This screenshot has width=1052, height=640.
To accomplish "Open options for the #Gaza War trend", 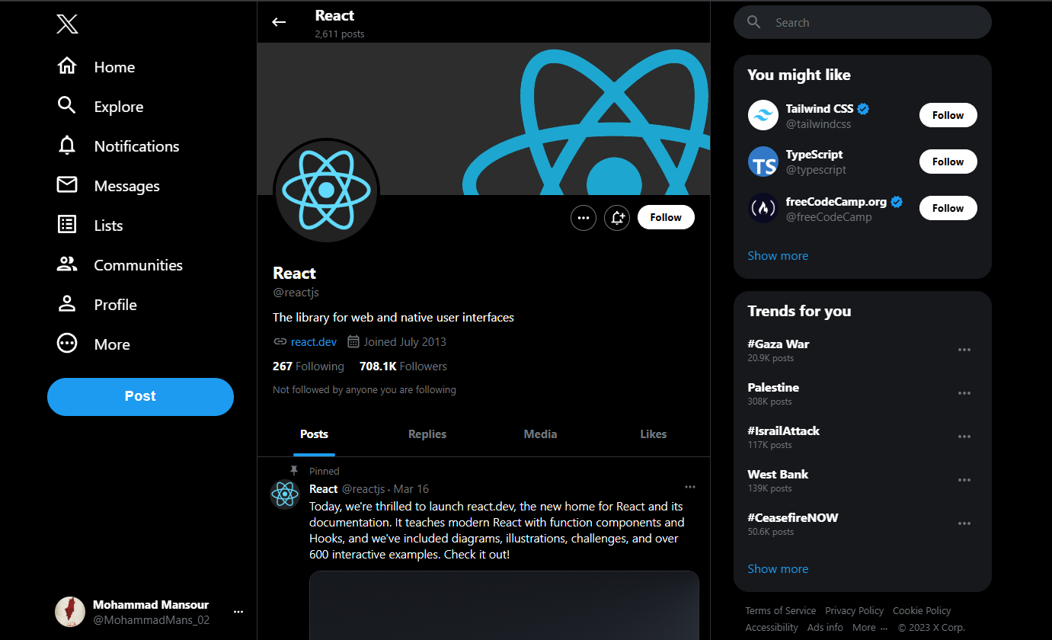I will [964, 350].
